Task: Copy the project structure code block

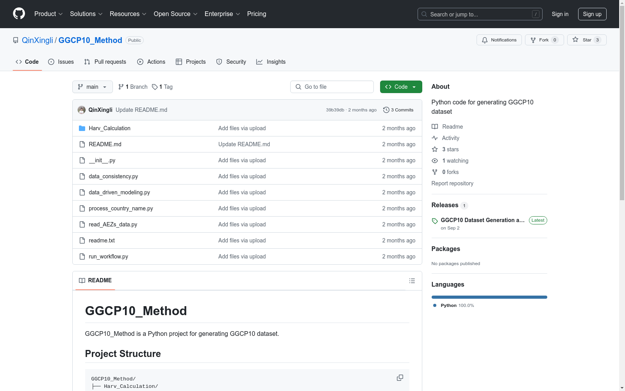Action: click(x=400, y=378)
